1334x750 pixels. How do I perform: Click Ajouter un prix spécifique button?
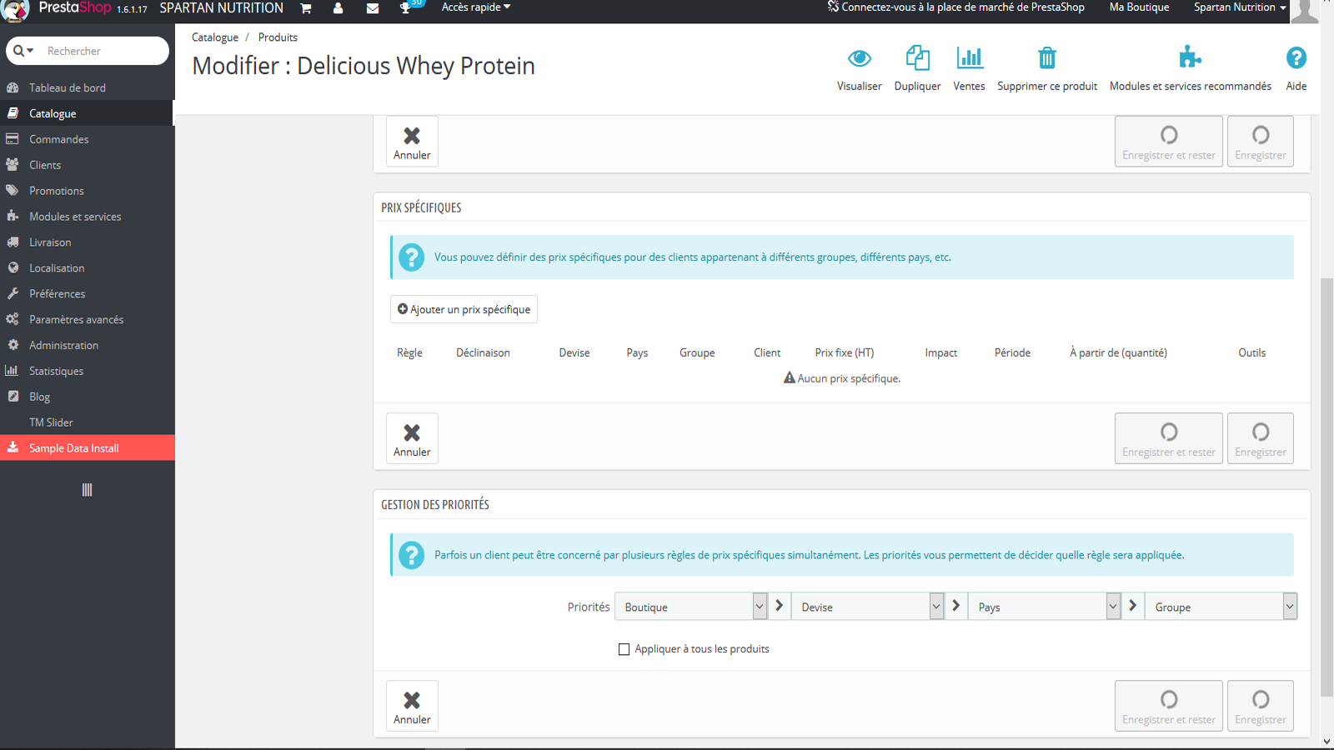pos(464,309)
